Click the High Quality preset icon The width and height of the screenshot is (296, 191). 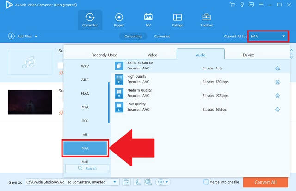[119, 80]
